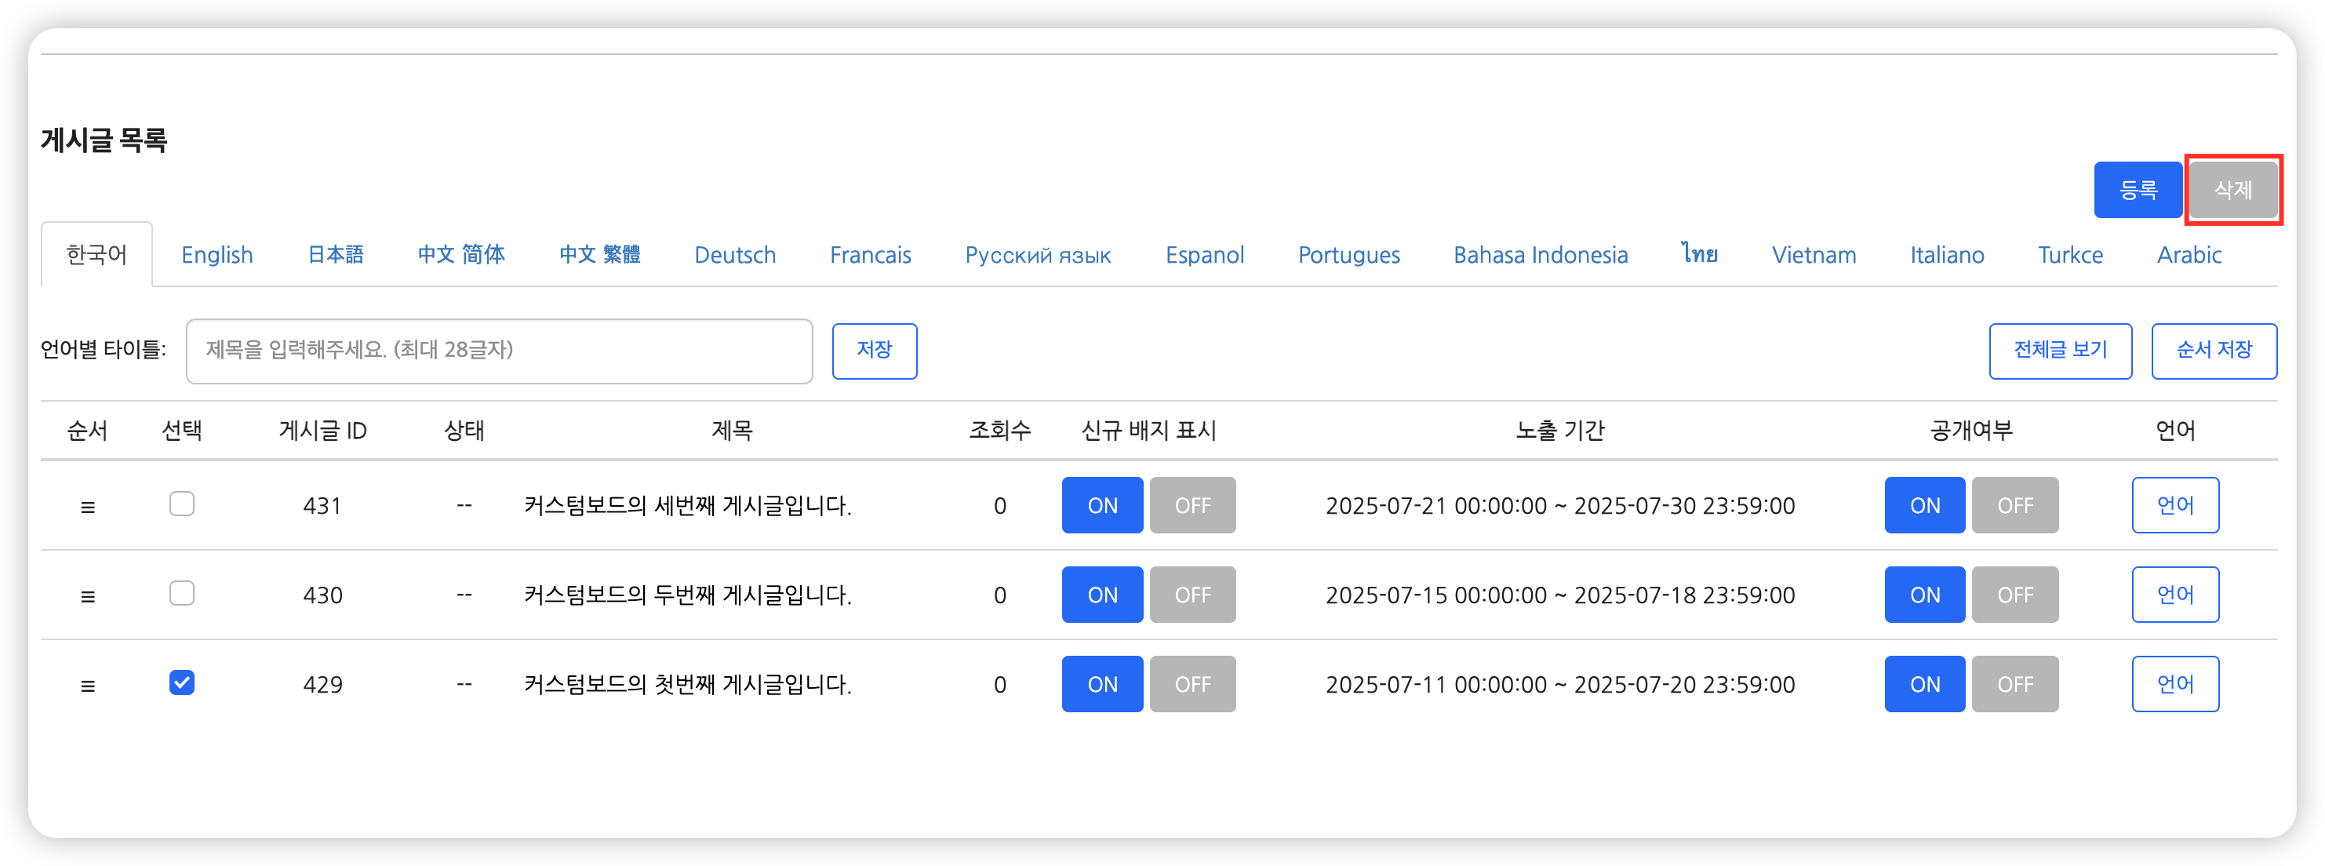This screenshot has height=866, width=2325.
Task: Click the 전체글 보기 button
Action: 2060,351
